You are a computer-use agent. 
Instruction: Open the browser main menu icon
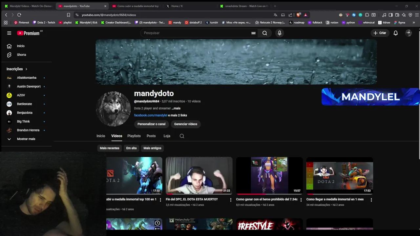(417, 15)
